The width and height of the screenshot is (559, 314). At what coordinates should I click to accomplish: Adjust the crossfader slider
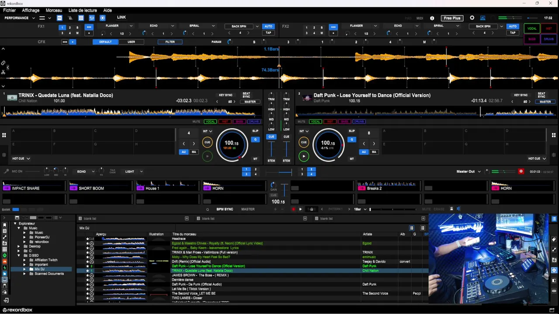pos(279,171)
